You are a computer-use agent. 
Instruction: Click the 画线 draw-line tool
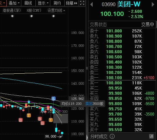click(x=28, y=3)
